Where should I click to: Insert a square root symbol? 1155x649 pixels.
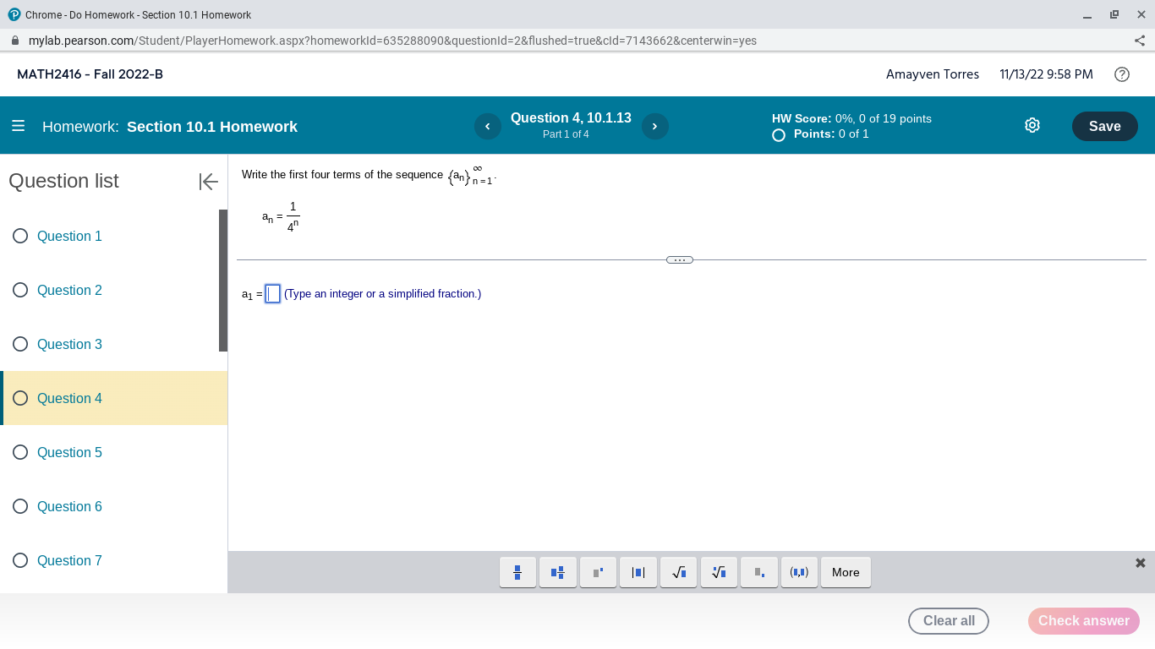(x=678, y=572)
